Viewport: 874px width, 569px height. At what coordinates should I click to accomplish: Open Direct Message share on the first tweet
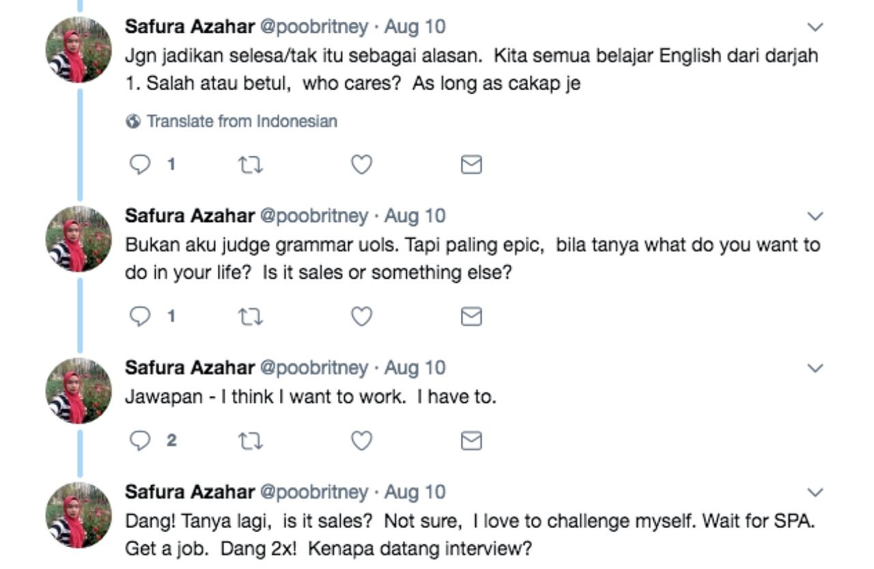click(473, 163)
